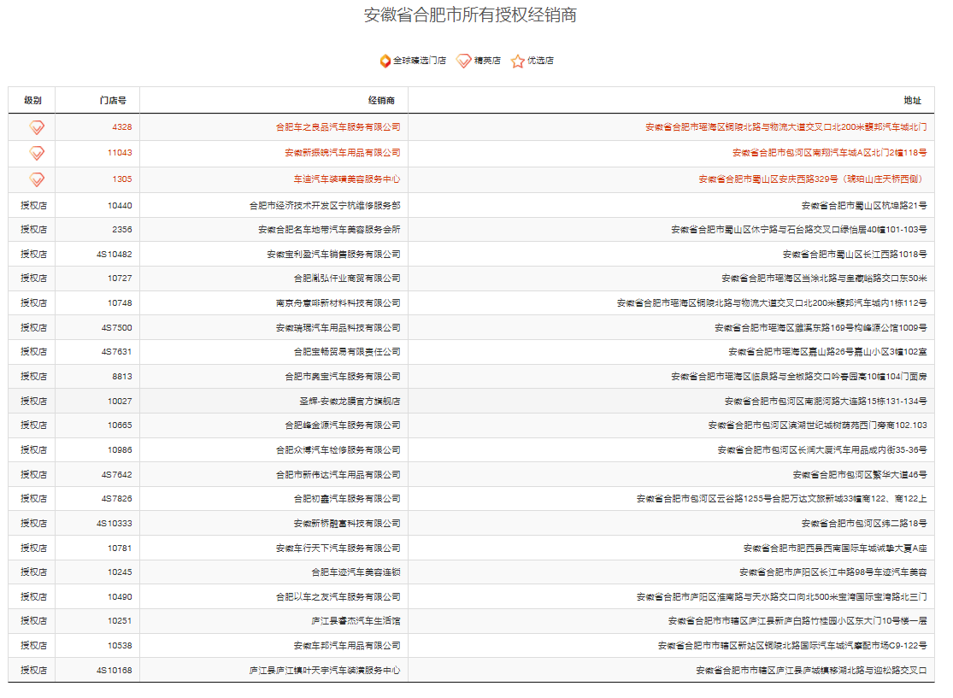Select dealer 庐江县睿杰汽车生活馆
This screenshot has width=953, height=698.
point(356,621)
